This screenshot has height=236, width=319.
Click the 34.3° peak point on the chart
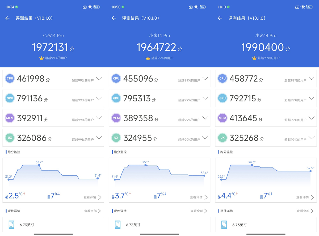click(x=251, y=165)
